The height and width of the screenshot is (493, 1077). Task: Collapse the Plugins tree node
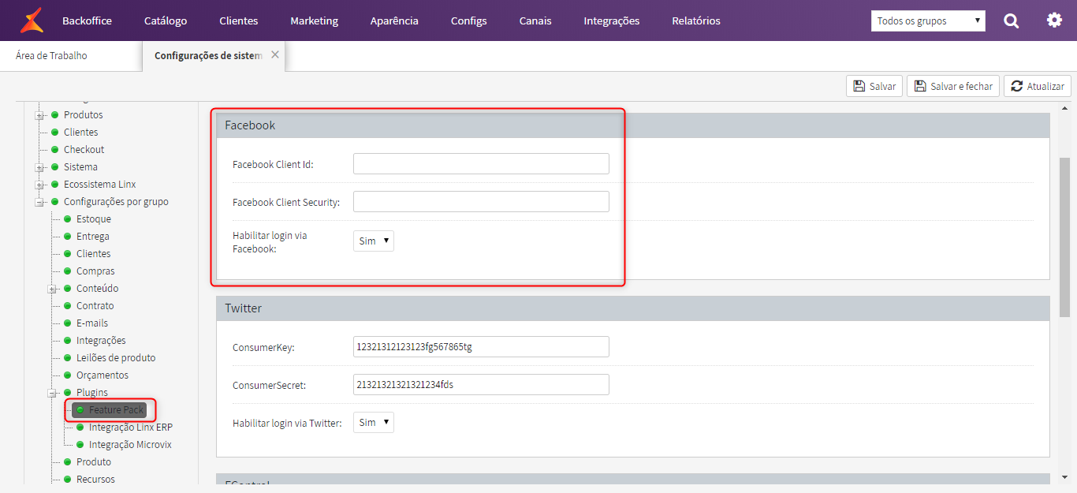pos(52,393)
